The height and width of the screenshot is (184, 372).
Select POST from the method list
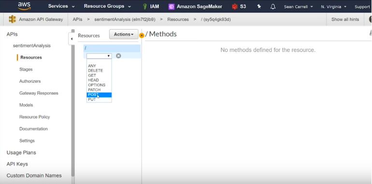pyautogui.click(x=99, y=94)
